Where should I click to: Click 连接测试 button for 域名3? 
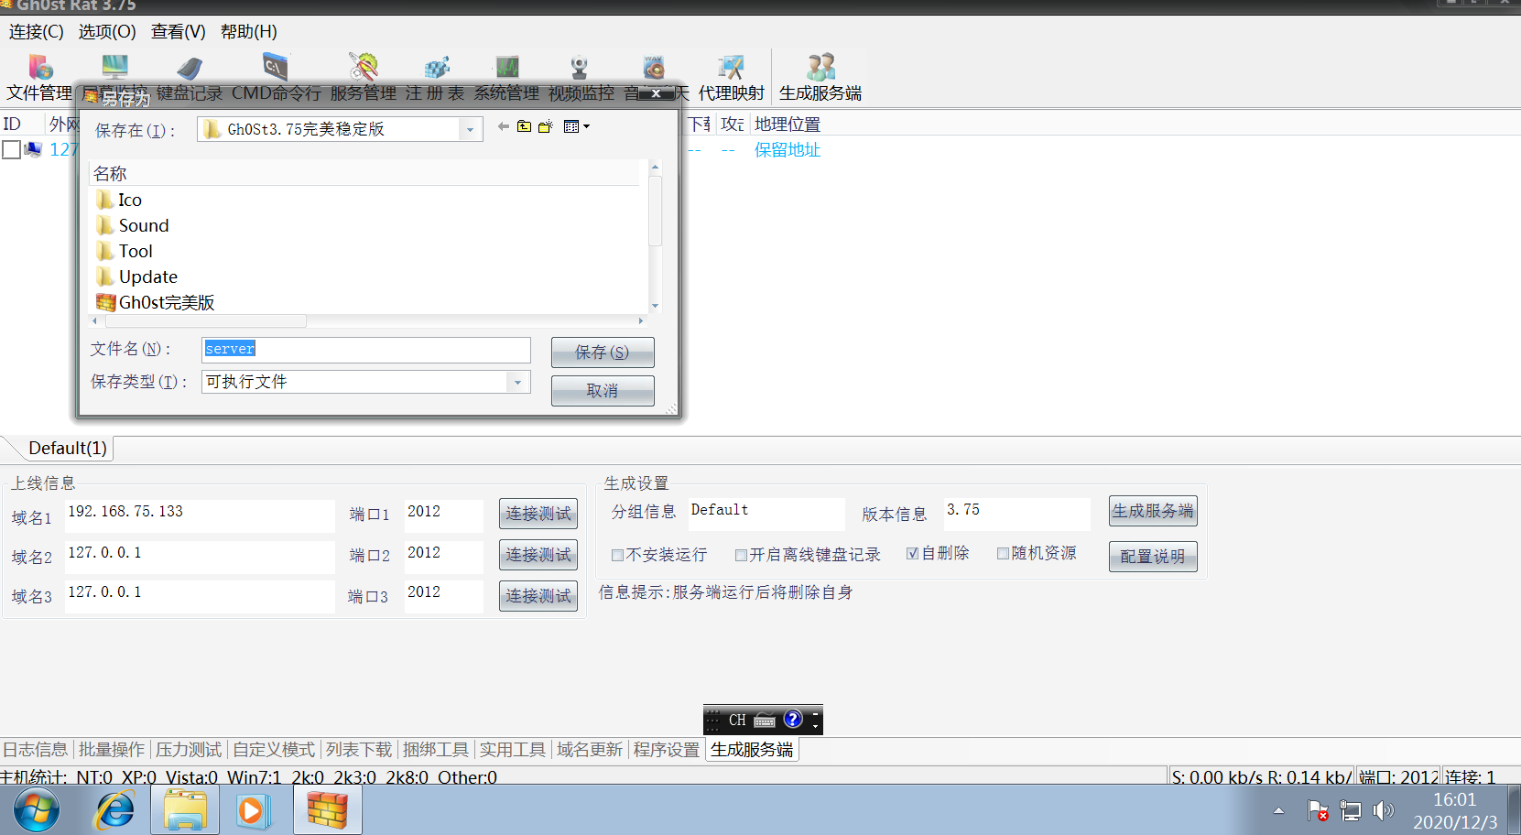click(538, 596)
